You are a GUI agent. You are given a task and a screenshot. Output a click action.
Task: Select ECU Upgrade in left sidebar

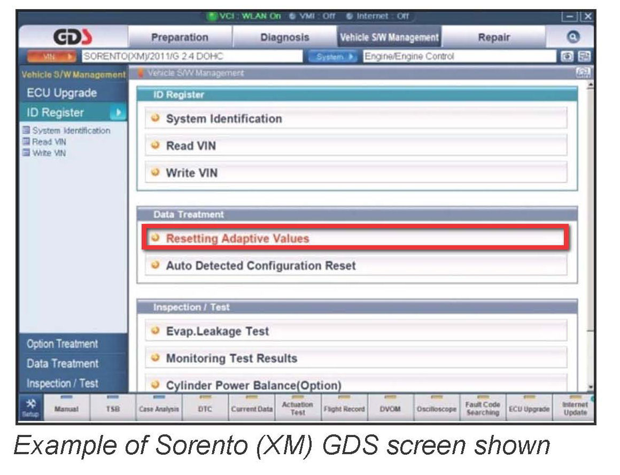62,93
